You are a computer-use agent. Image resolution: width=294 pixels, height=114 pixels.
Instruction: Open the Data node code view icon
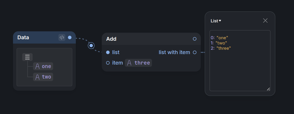click(62, 38)
